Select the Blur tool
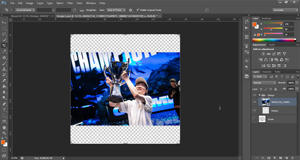The width and height of the screenshot is (300, 160). tap(4, 92)
